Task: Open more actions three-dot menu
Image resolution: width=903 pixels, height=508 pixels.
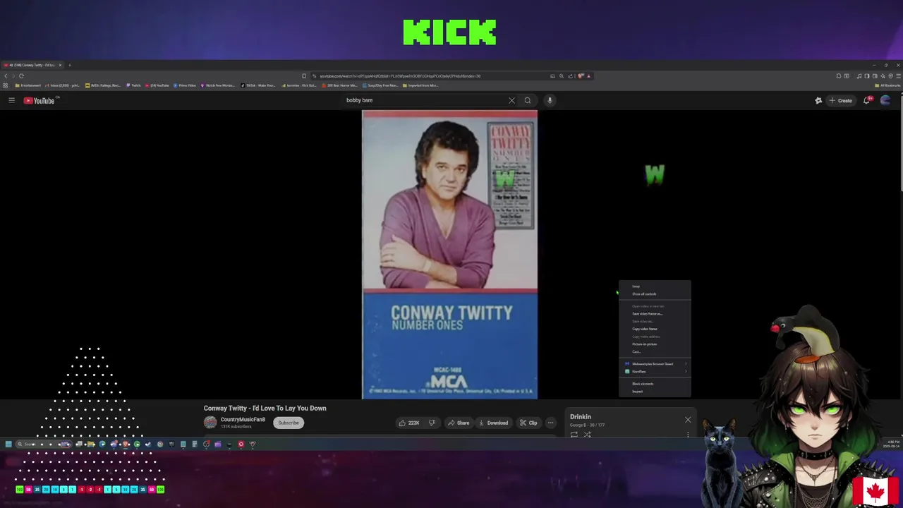Action: pos(550,423)
